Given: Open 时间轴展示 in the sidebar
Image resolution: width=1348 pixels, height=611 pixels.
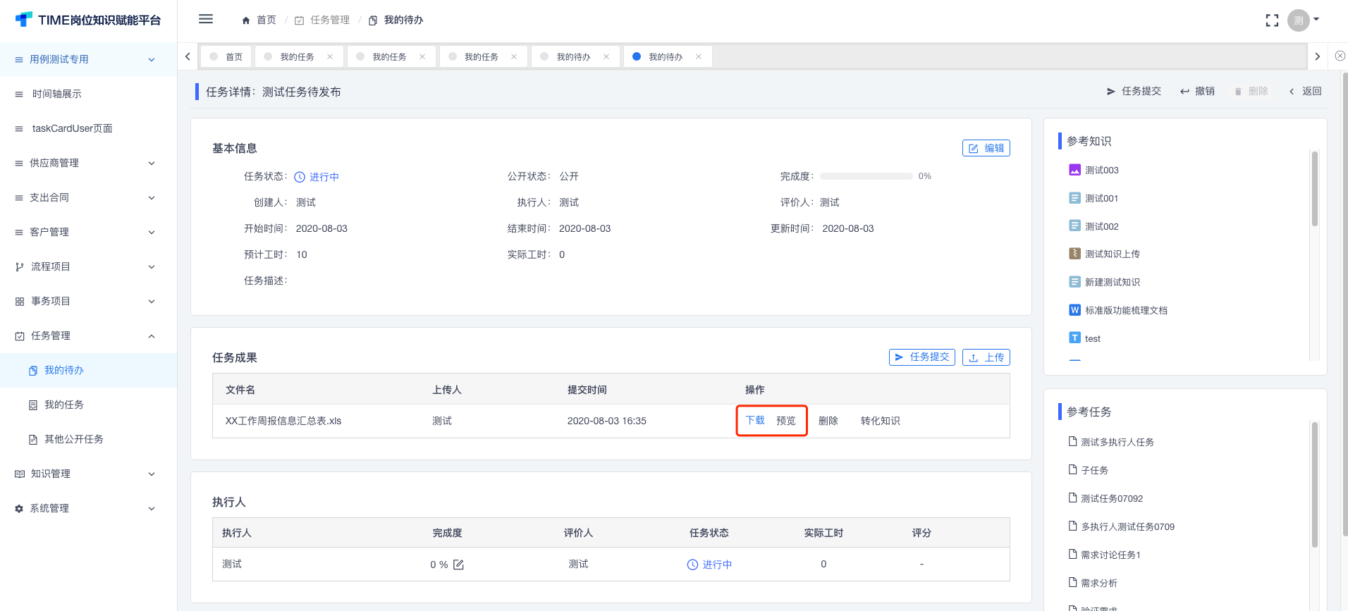Looking at the screenshot, I should (88, 94).
